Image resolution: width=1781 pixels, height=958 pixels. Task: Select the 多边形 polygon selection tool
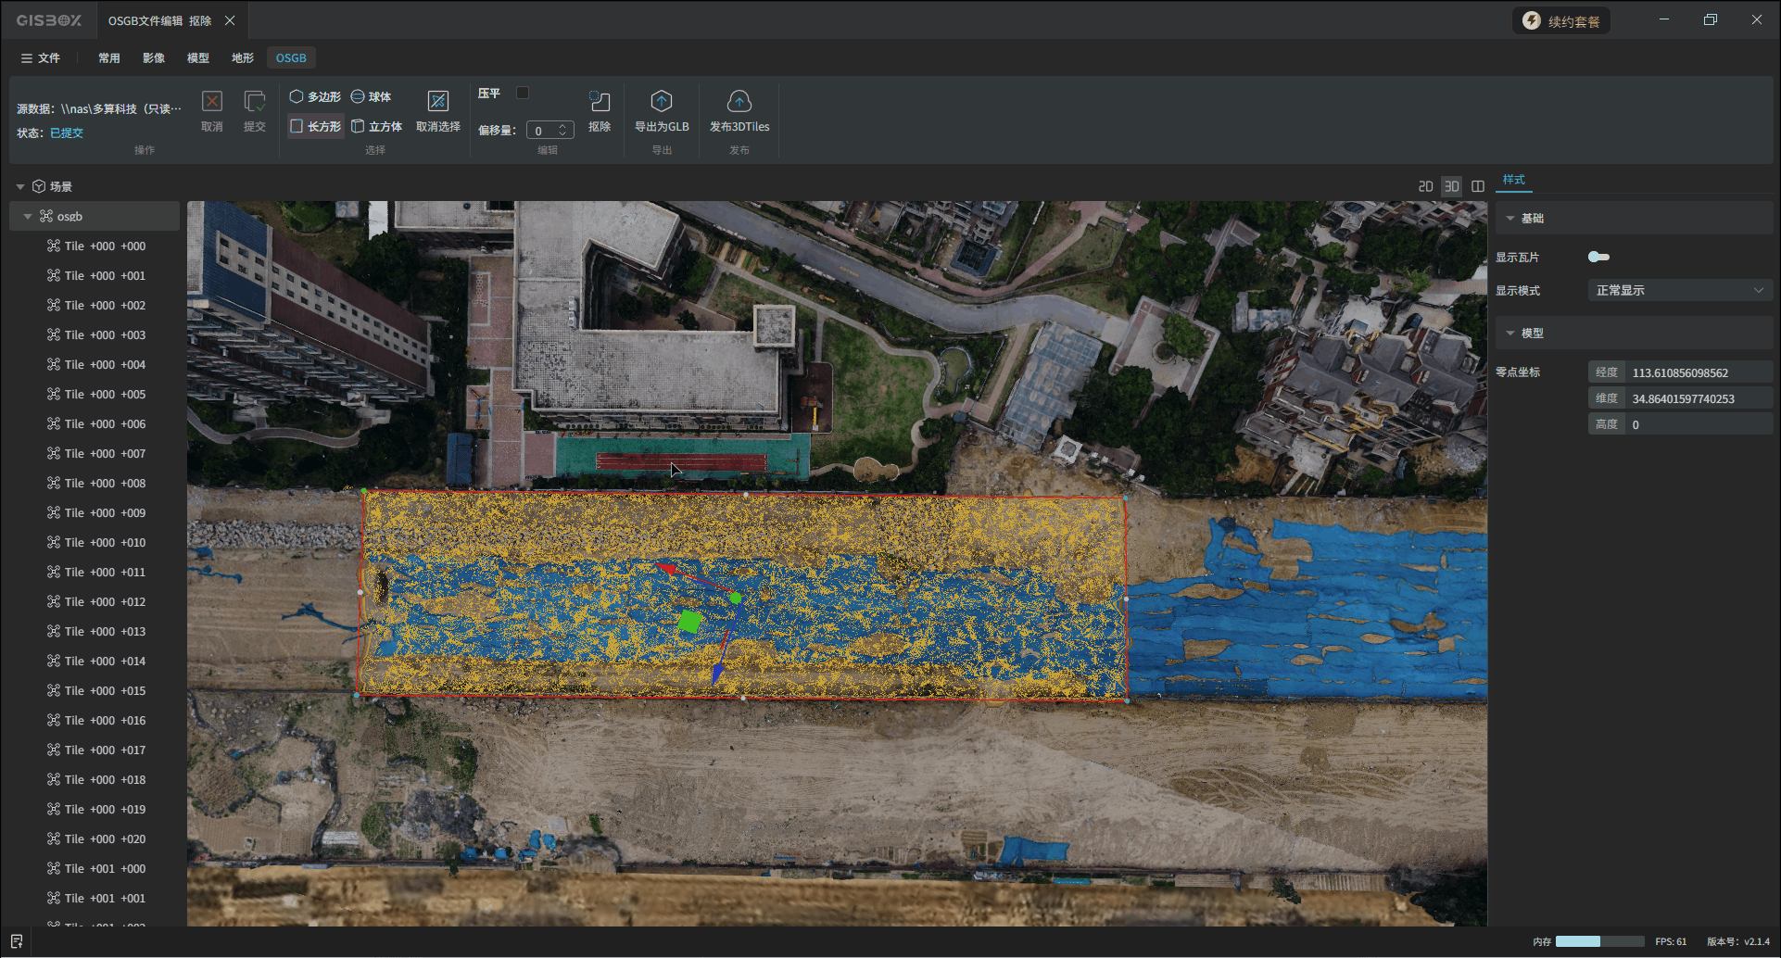pyautogui.click(x=315, y=96)
